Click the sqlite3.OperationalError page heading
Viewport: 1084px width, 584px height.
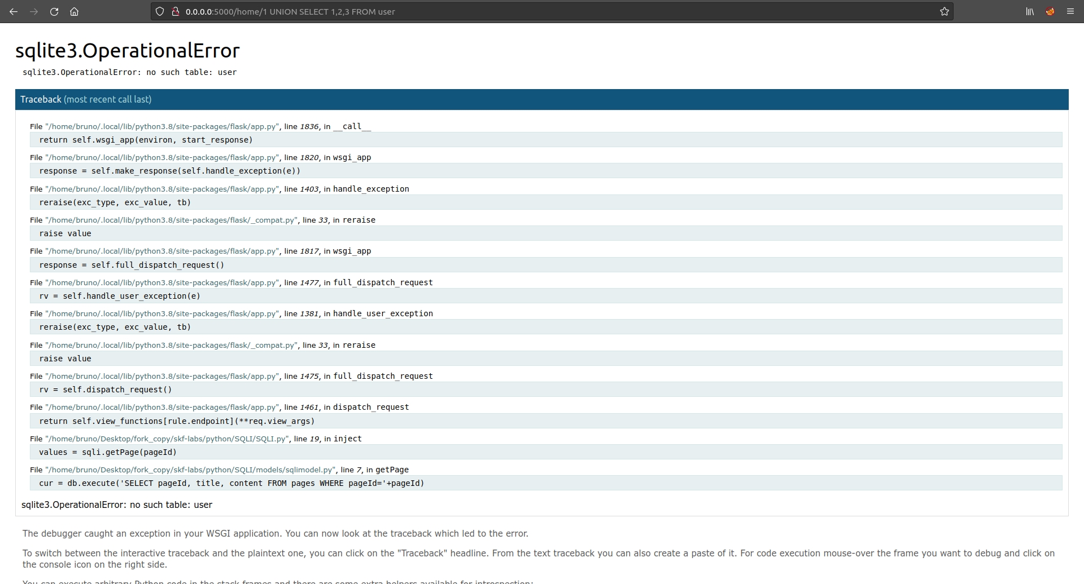pos(128,51)
